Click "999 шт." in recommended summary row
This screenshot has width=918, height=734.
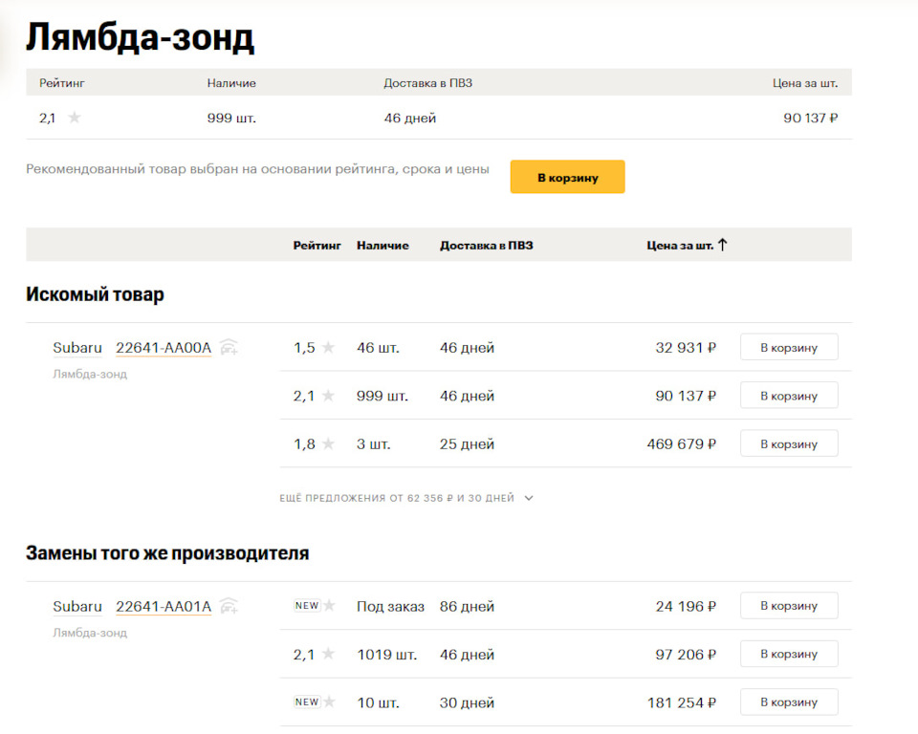(x=231, y=118)
